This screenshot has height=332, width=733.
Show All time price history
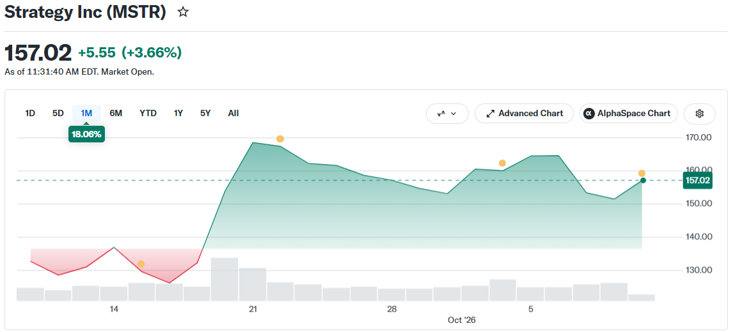pyautogui.click(x=233, y=114)
